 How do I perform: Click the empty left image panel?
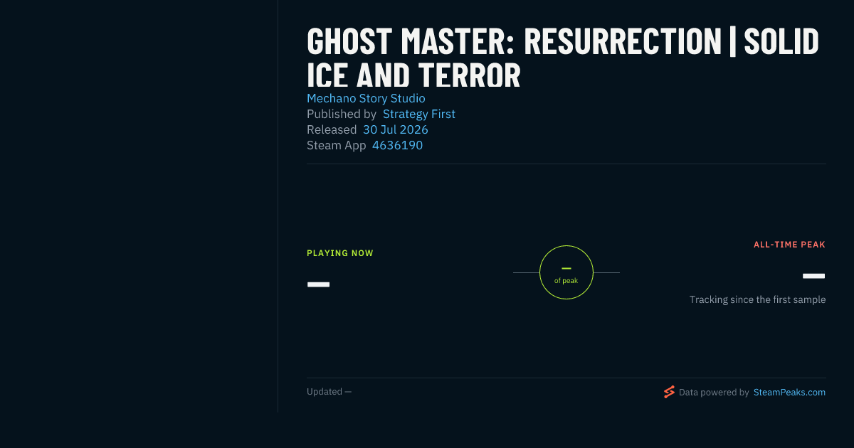coord(139,206)
